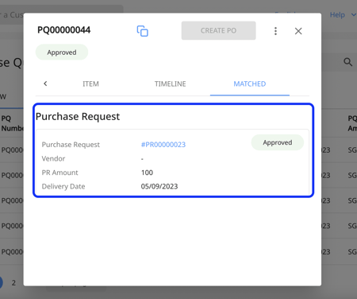Click the PR Amount label

(60, 173)
